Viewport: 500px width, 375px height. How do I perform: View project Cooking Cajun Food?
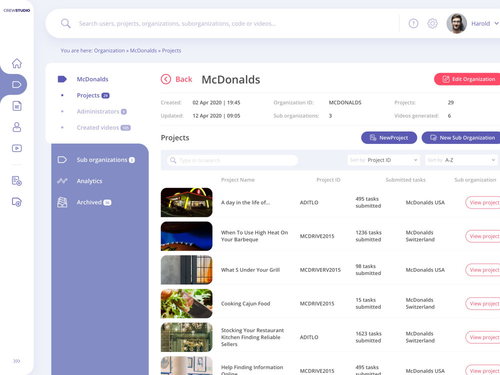pos(483,303)
